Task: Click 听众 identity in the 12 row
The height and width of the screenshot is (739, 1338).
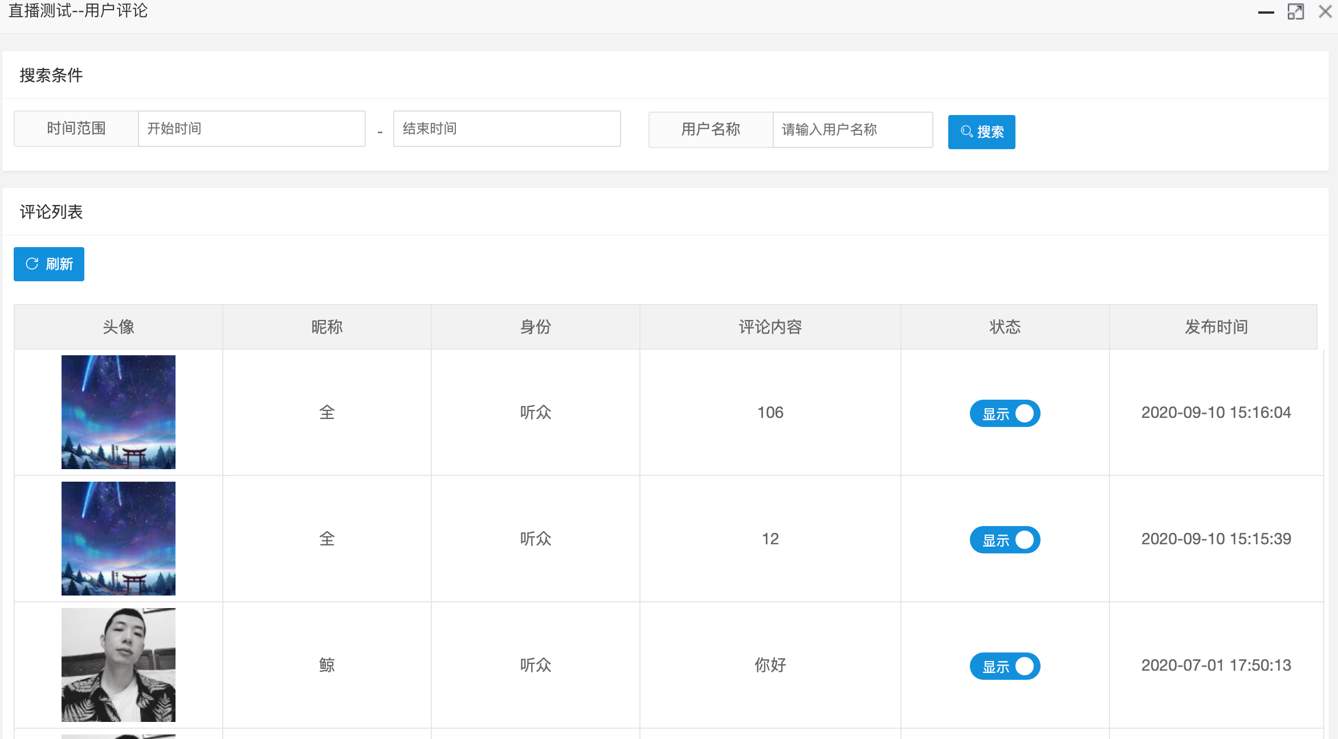Action: [536, 539]
